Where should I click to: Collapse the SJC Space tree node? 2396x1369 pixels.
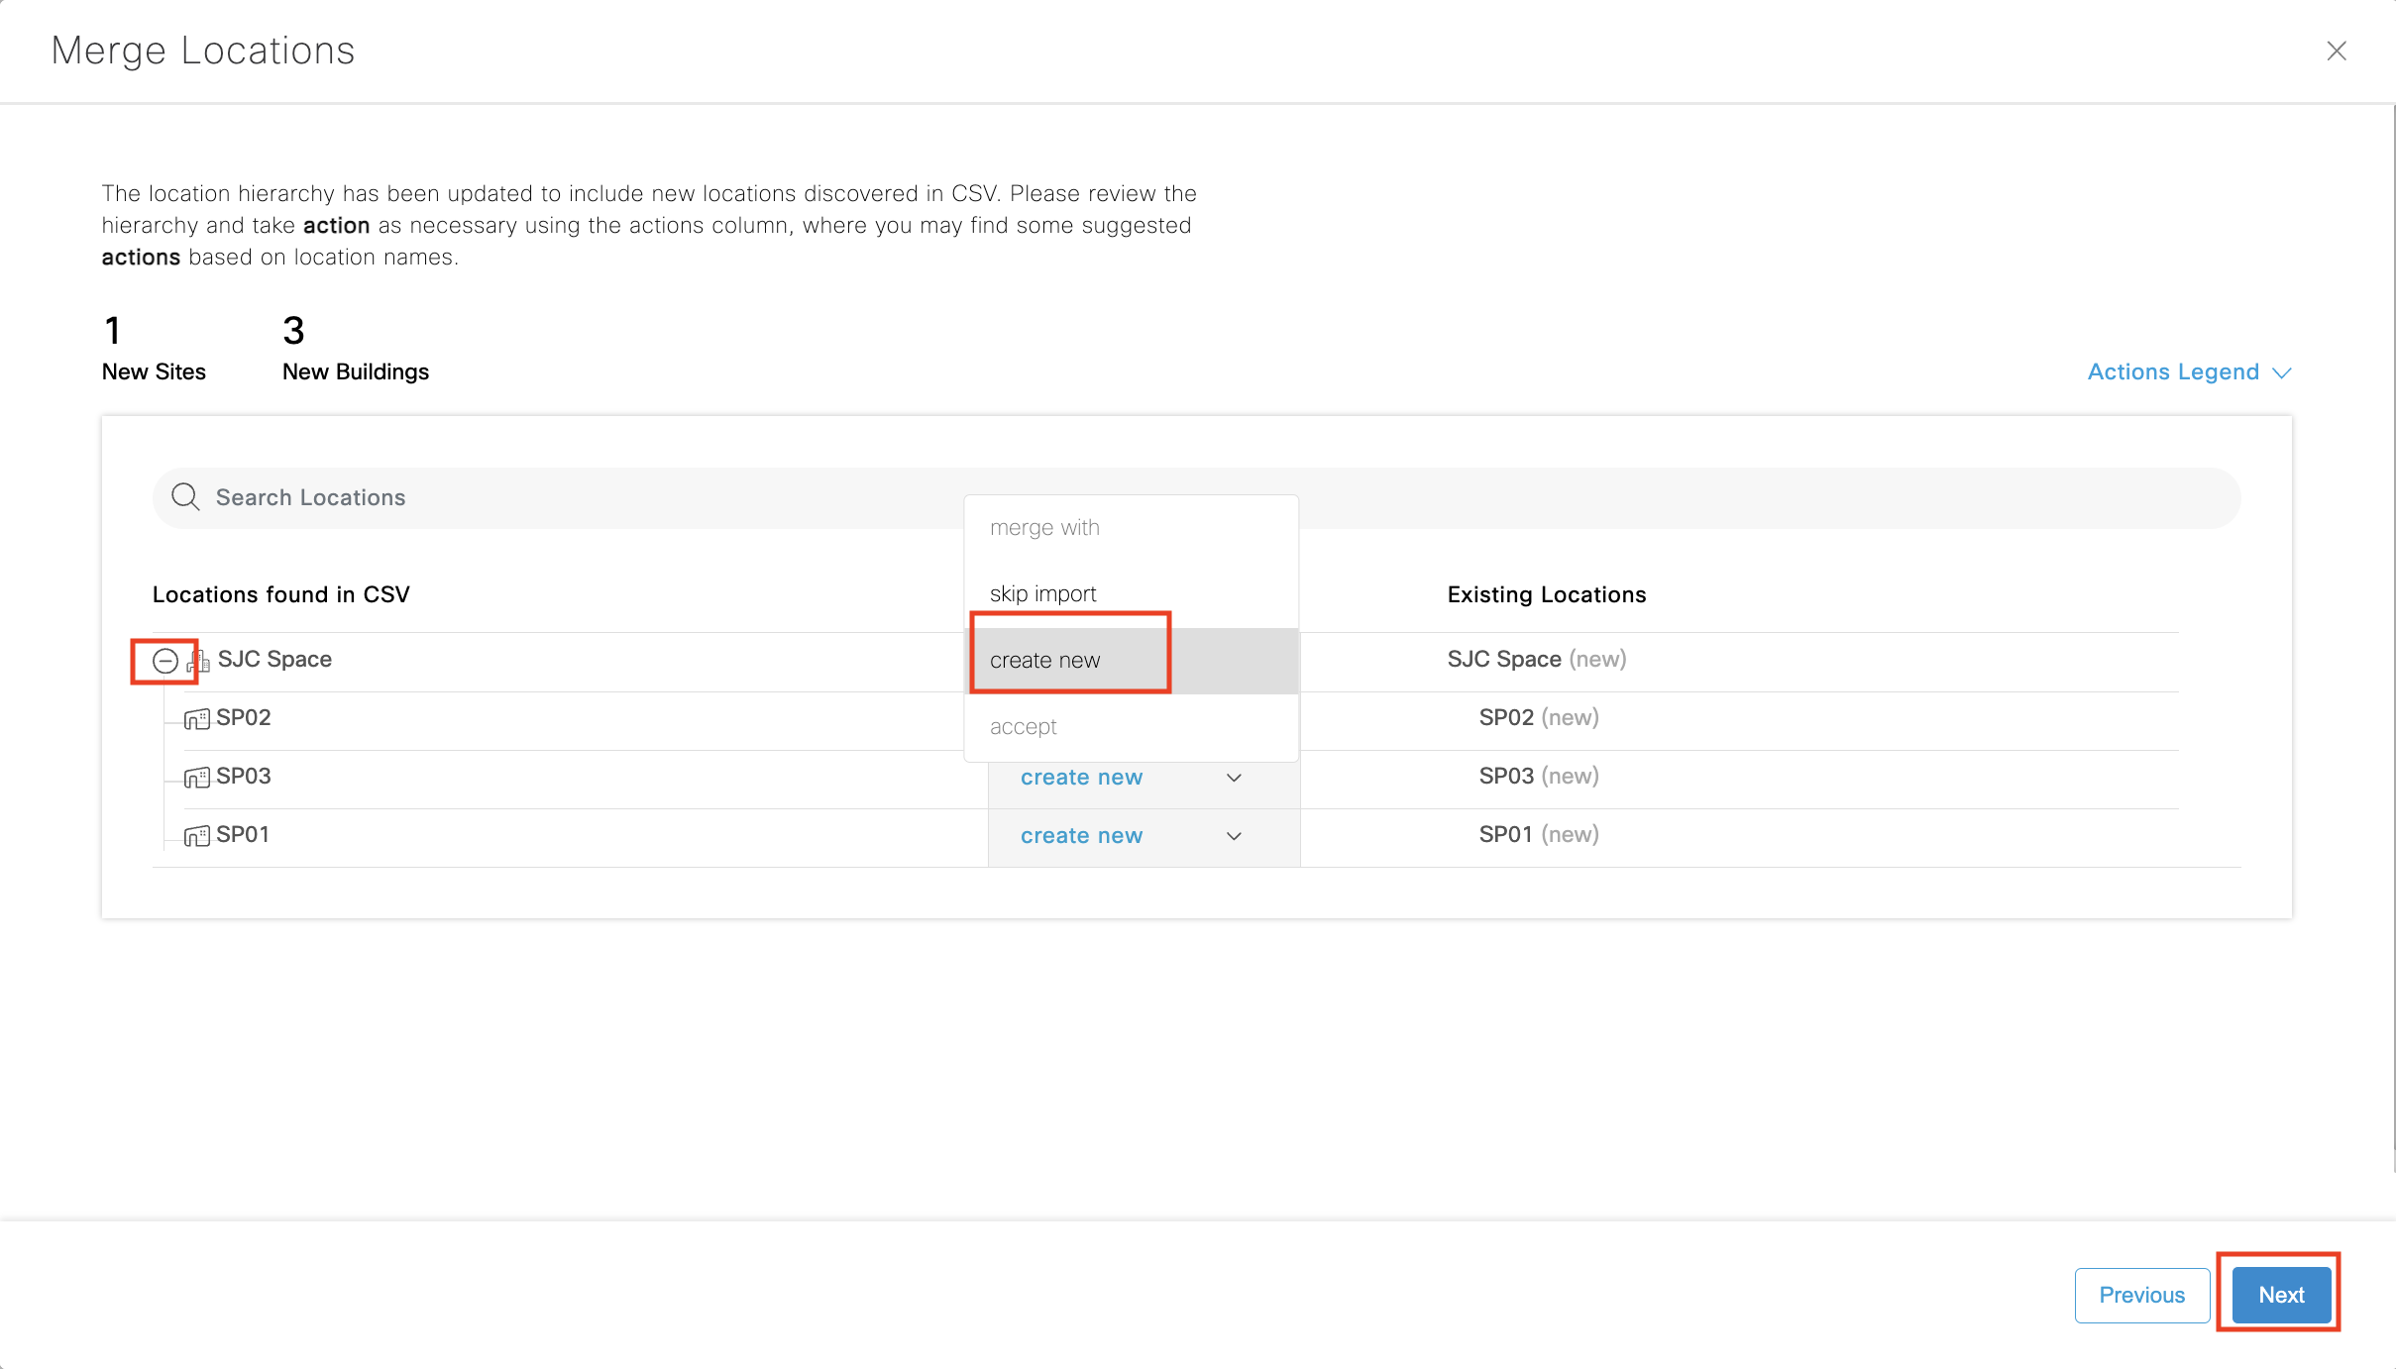click(x=165, y=661)
